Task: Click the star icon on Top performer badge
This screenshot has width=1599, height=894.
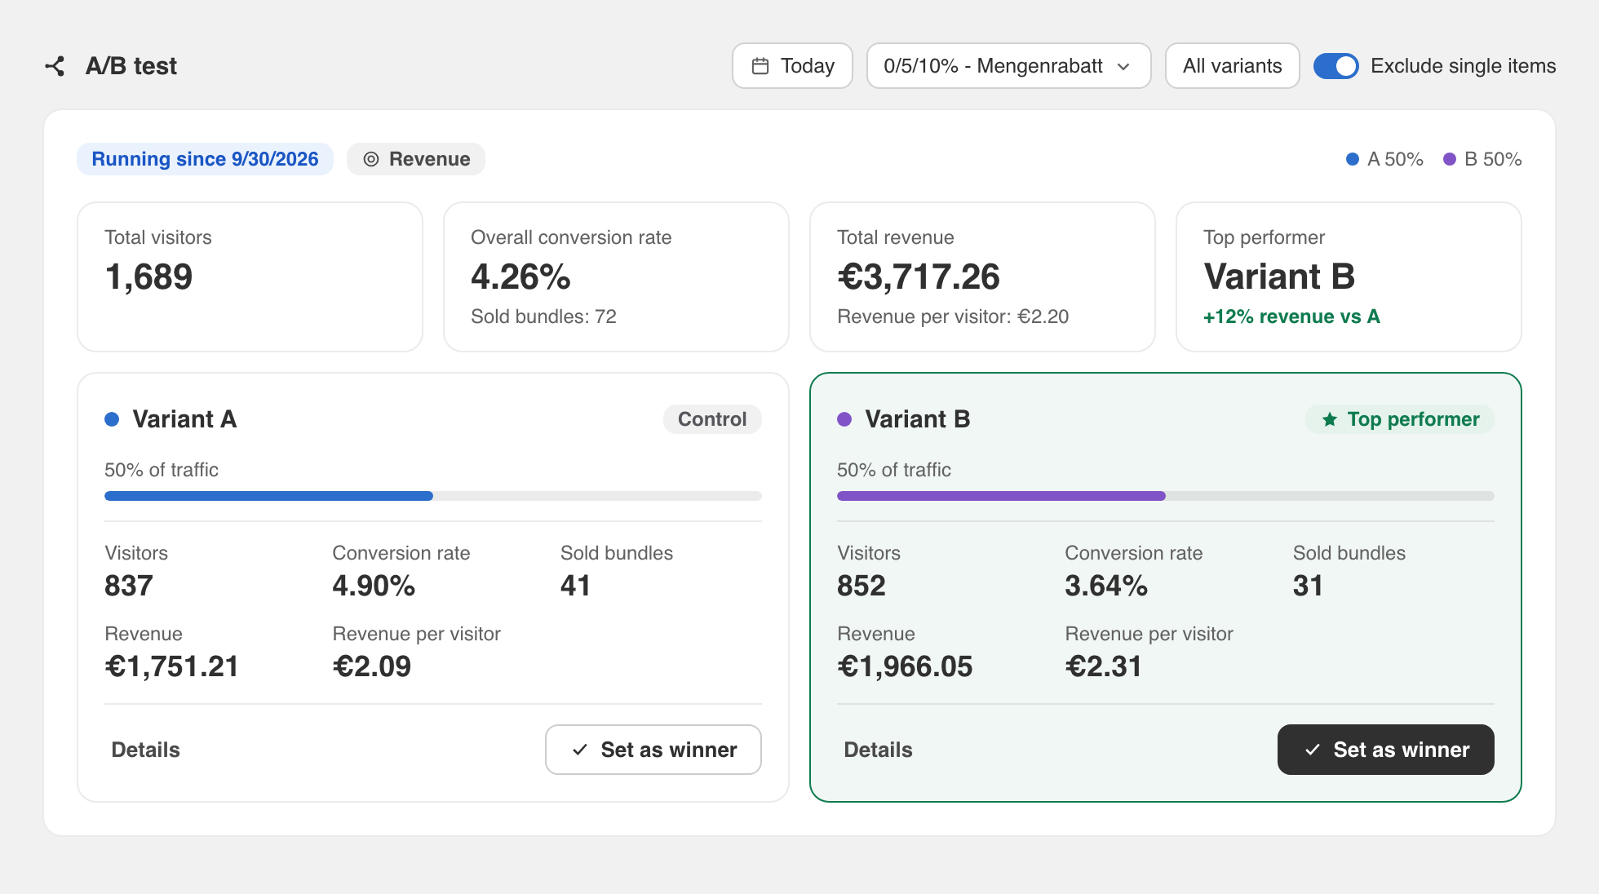Action: pos(1330,419)
